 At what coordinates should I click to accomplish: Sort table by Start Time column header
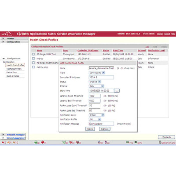[118, 50]
